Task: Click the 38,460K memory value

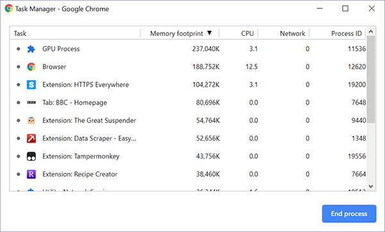Action: click(x=208, y=174)
